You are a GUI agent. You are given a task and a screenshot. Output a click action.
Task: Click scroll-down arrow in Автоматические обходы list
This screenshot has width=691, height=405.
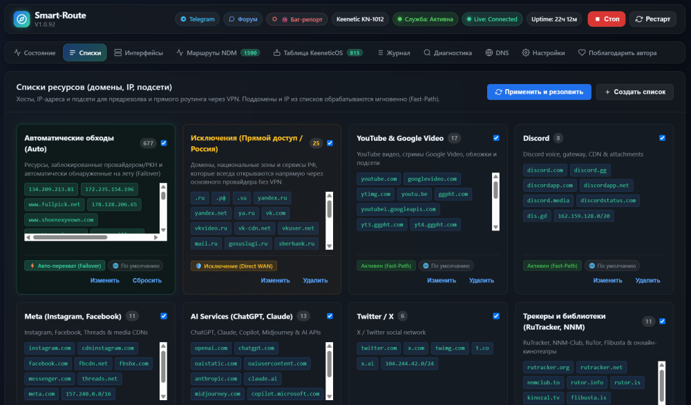pyautogui.click(x=164, y=230)
